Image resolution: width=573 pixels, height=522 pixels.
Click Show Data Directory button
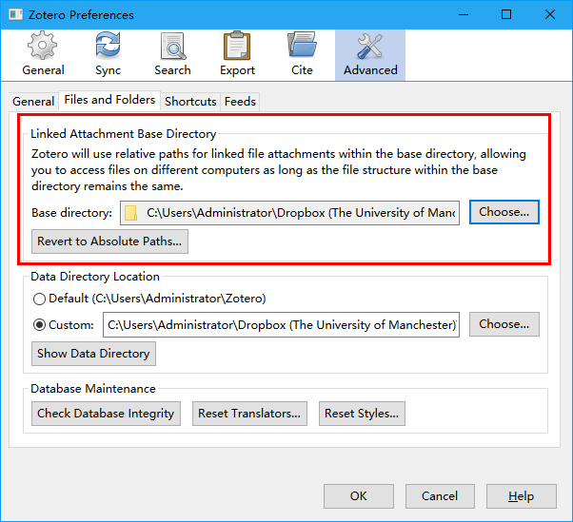pos(93,354)
